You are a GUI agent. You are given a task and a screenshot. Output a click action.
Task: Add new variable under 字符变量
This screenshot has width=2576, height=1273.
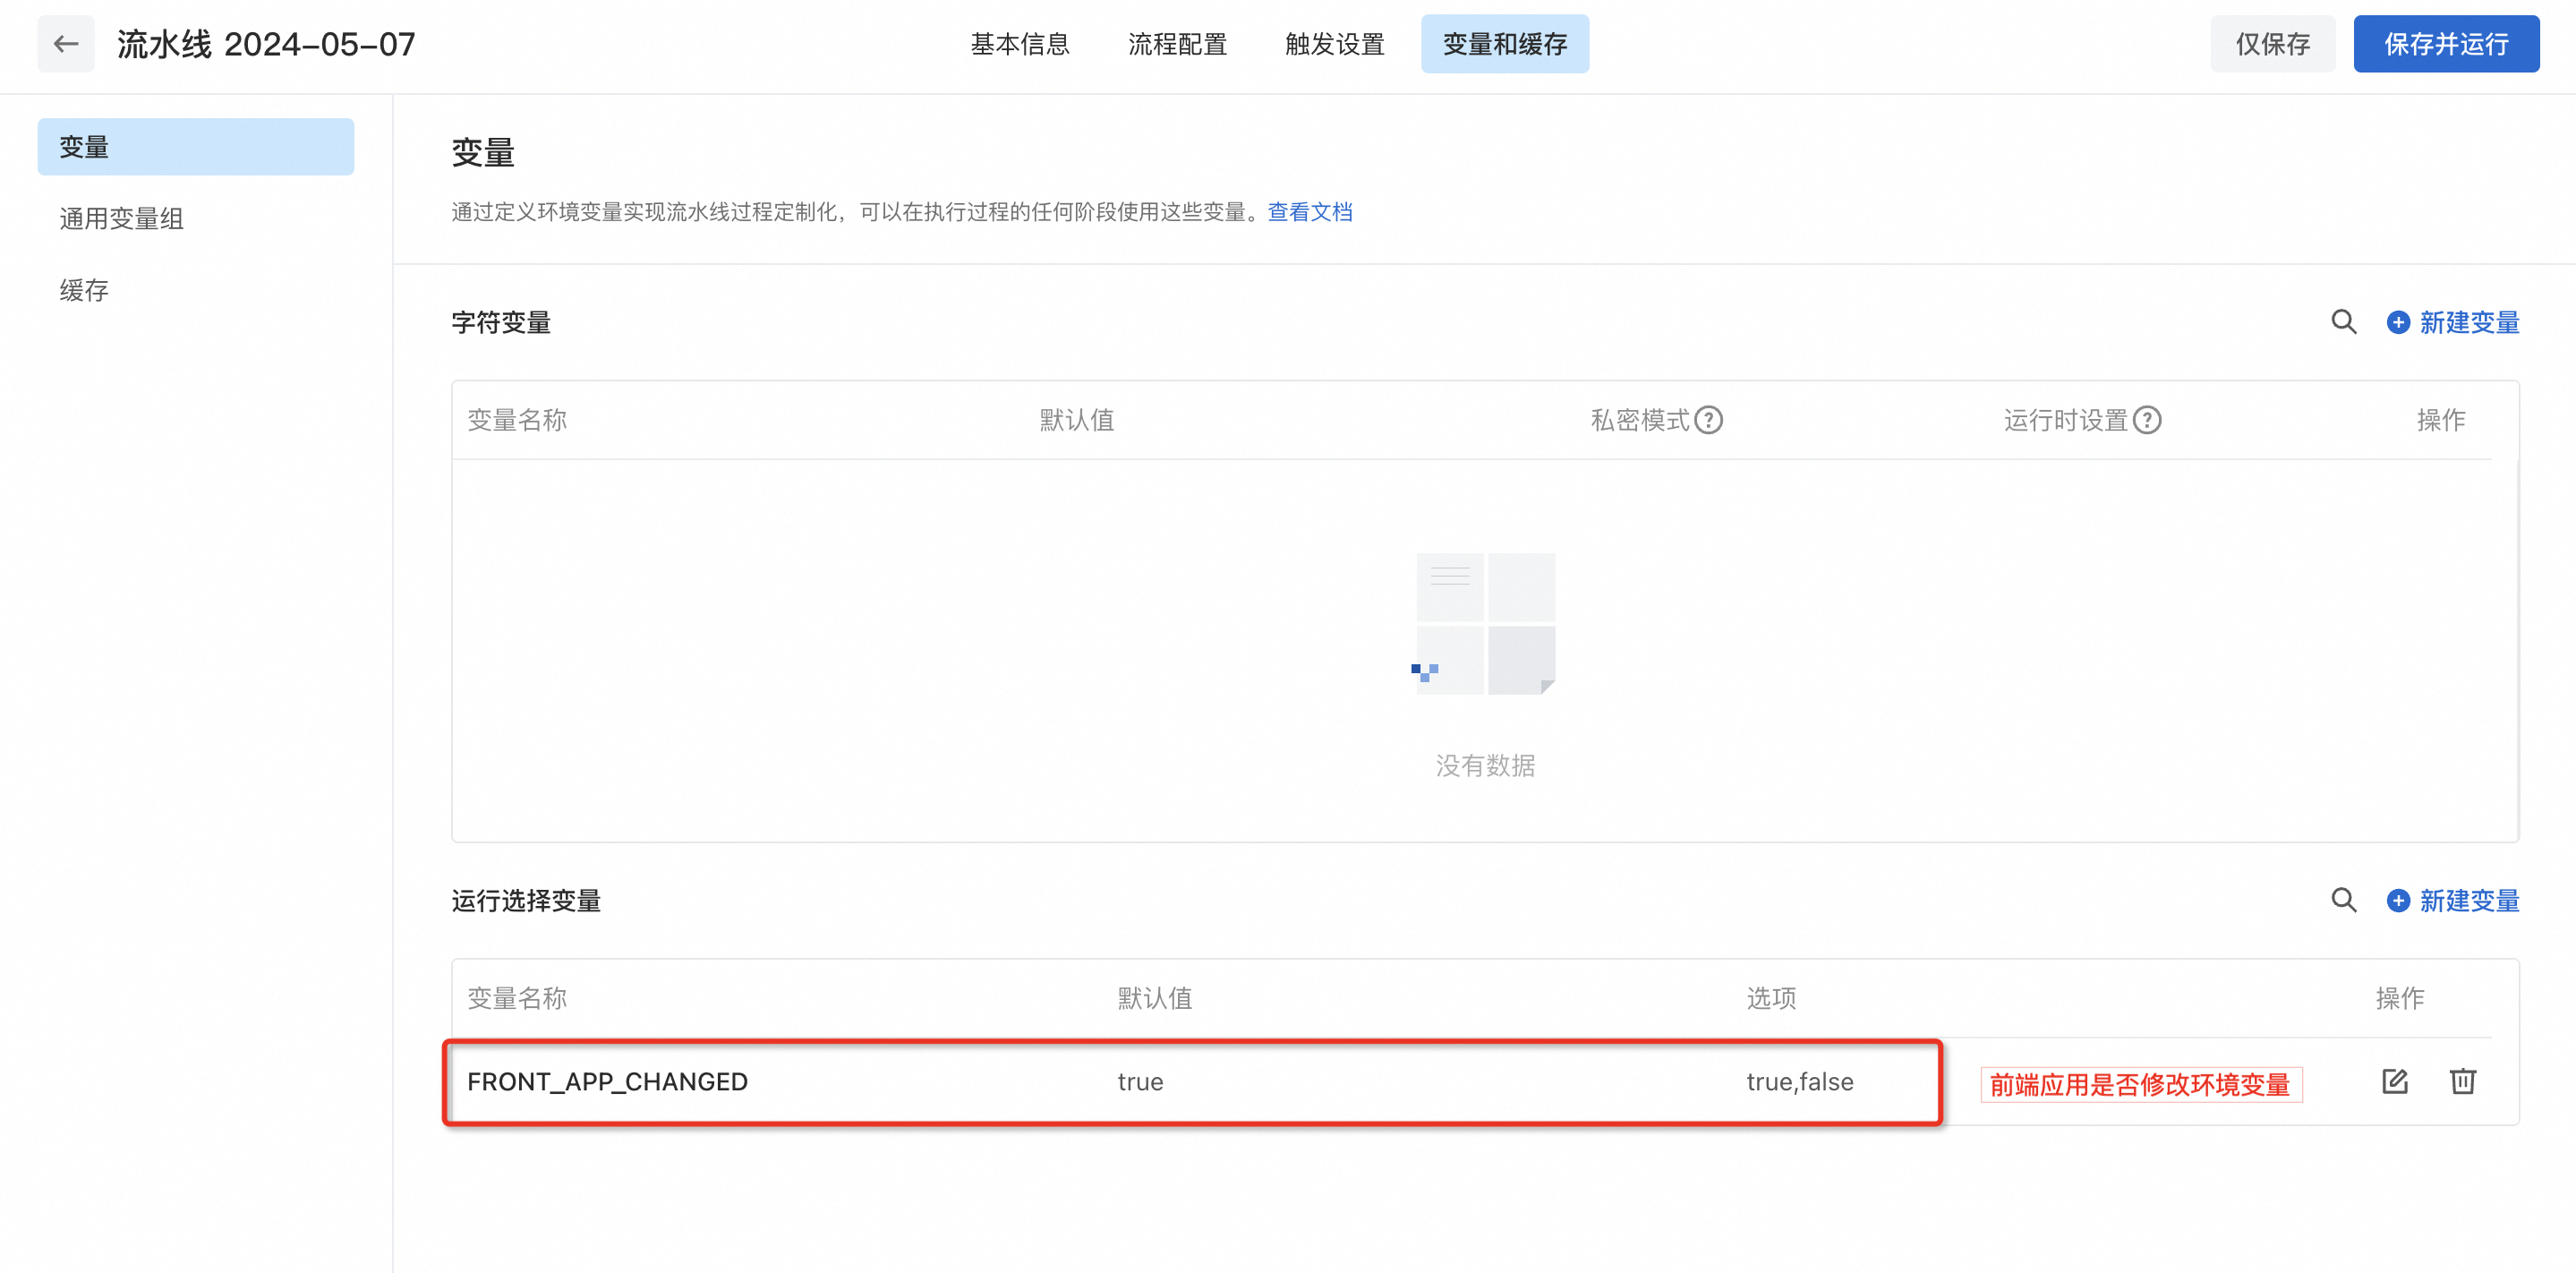[2453, 322]
